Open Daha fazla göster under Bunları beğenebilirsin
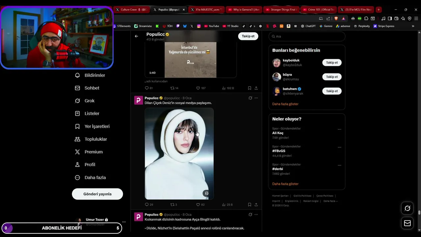The height and width of the screenshot is (237, 421). (285, 104)
